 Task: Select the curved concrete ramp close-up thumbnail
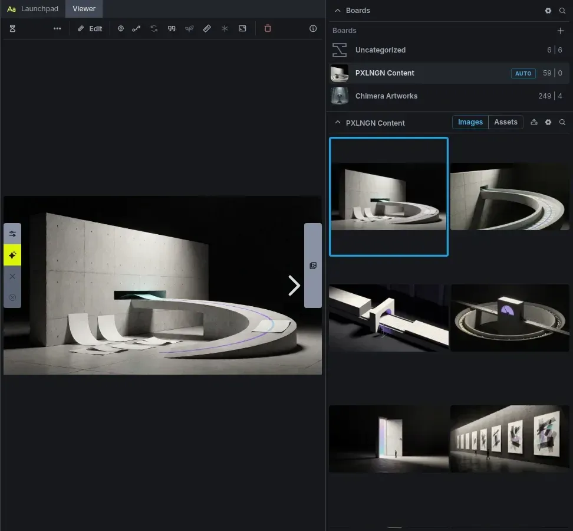coord(510,196)
